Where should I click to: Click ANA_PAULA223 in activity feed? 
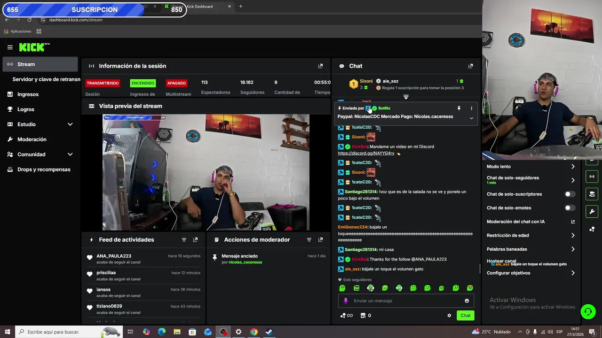(114, 256)
